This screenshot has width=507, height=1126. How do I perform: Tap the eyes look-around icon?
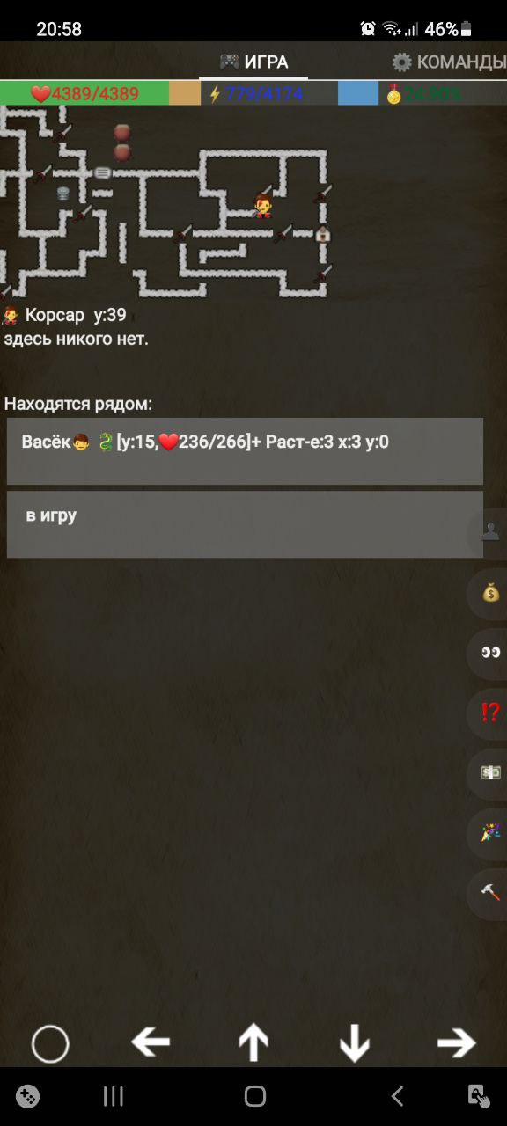(490, 653)
